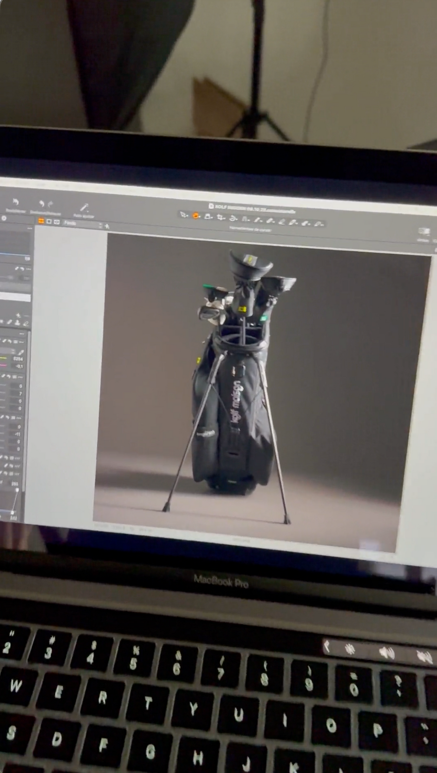Click the Tint value field showing -0,1

pyautogui.click(x=18, y=366)
